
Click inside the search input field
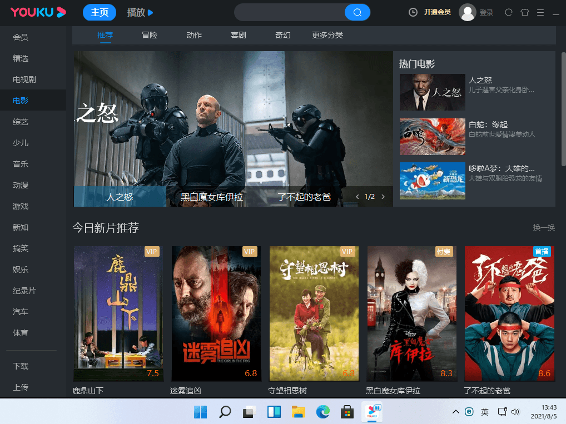coord(290,13)
